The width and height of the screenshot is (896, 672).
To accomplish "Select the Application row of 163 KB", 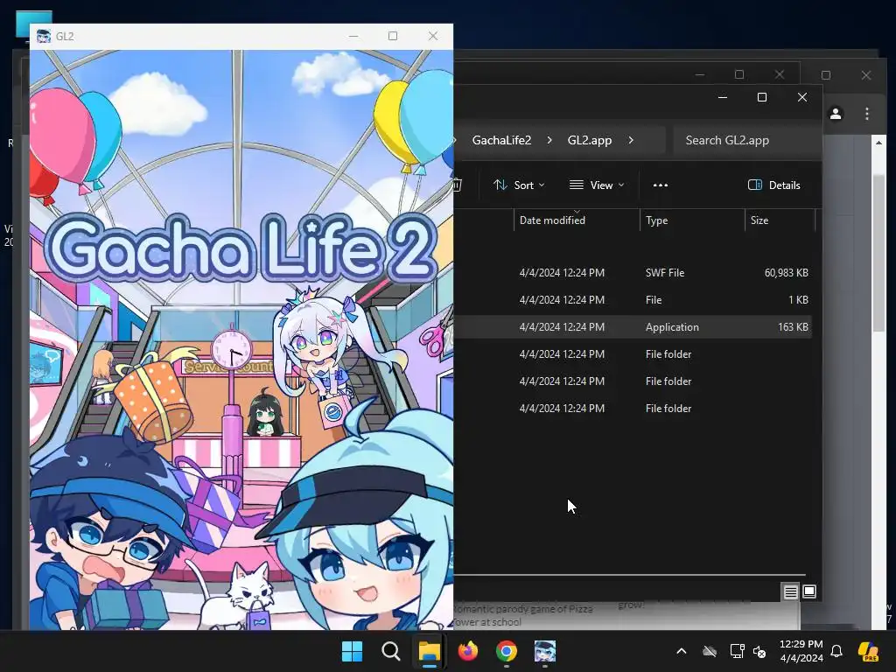I will pos(633,327).
